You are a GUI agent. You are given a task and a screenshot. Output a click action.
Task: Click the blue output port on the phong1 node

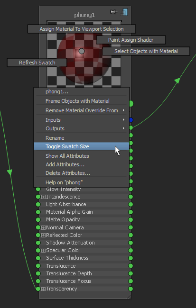131,120
